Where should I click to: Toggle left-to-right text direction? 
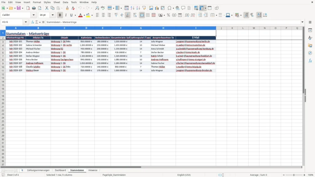pos(246,15)
